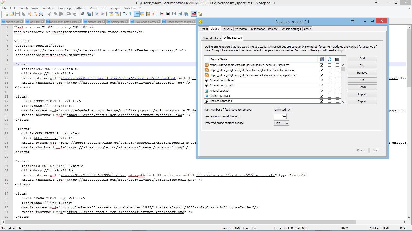Open the Notepad++ Encoding menu

point(48,8)
